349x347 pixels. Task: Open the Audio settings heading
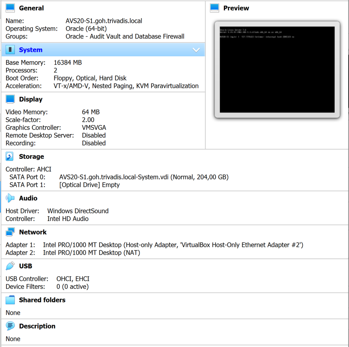coord(28,198)
